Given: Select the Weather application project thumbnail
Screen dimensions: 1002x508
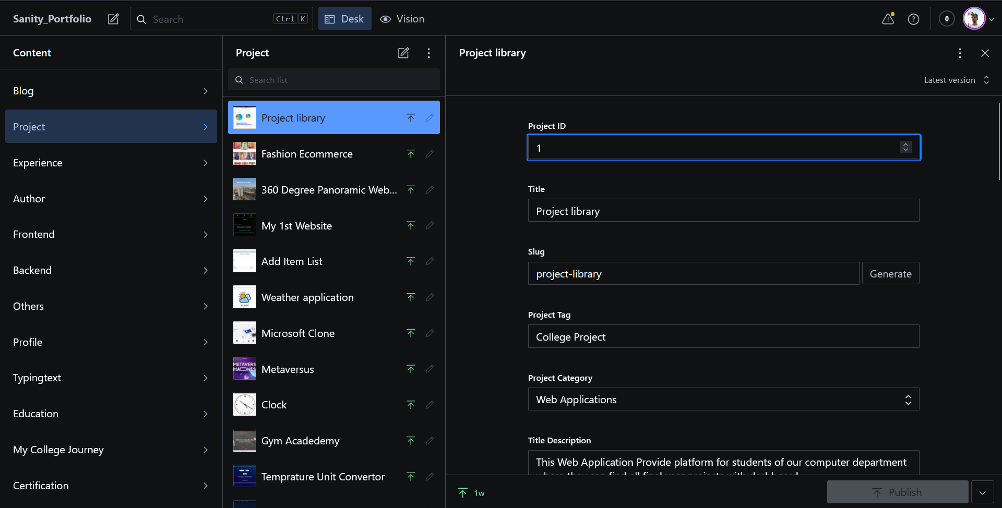Looking at the screenshot, I should click(245, 297).
